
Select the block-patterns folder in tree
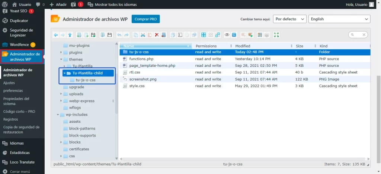tap(82, 128)
